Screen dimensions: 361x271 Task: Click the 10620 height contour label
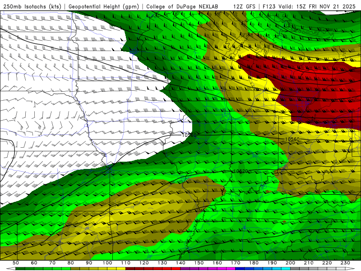(241, 171)
